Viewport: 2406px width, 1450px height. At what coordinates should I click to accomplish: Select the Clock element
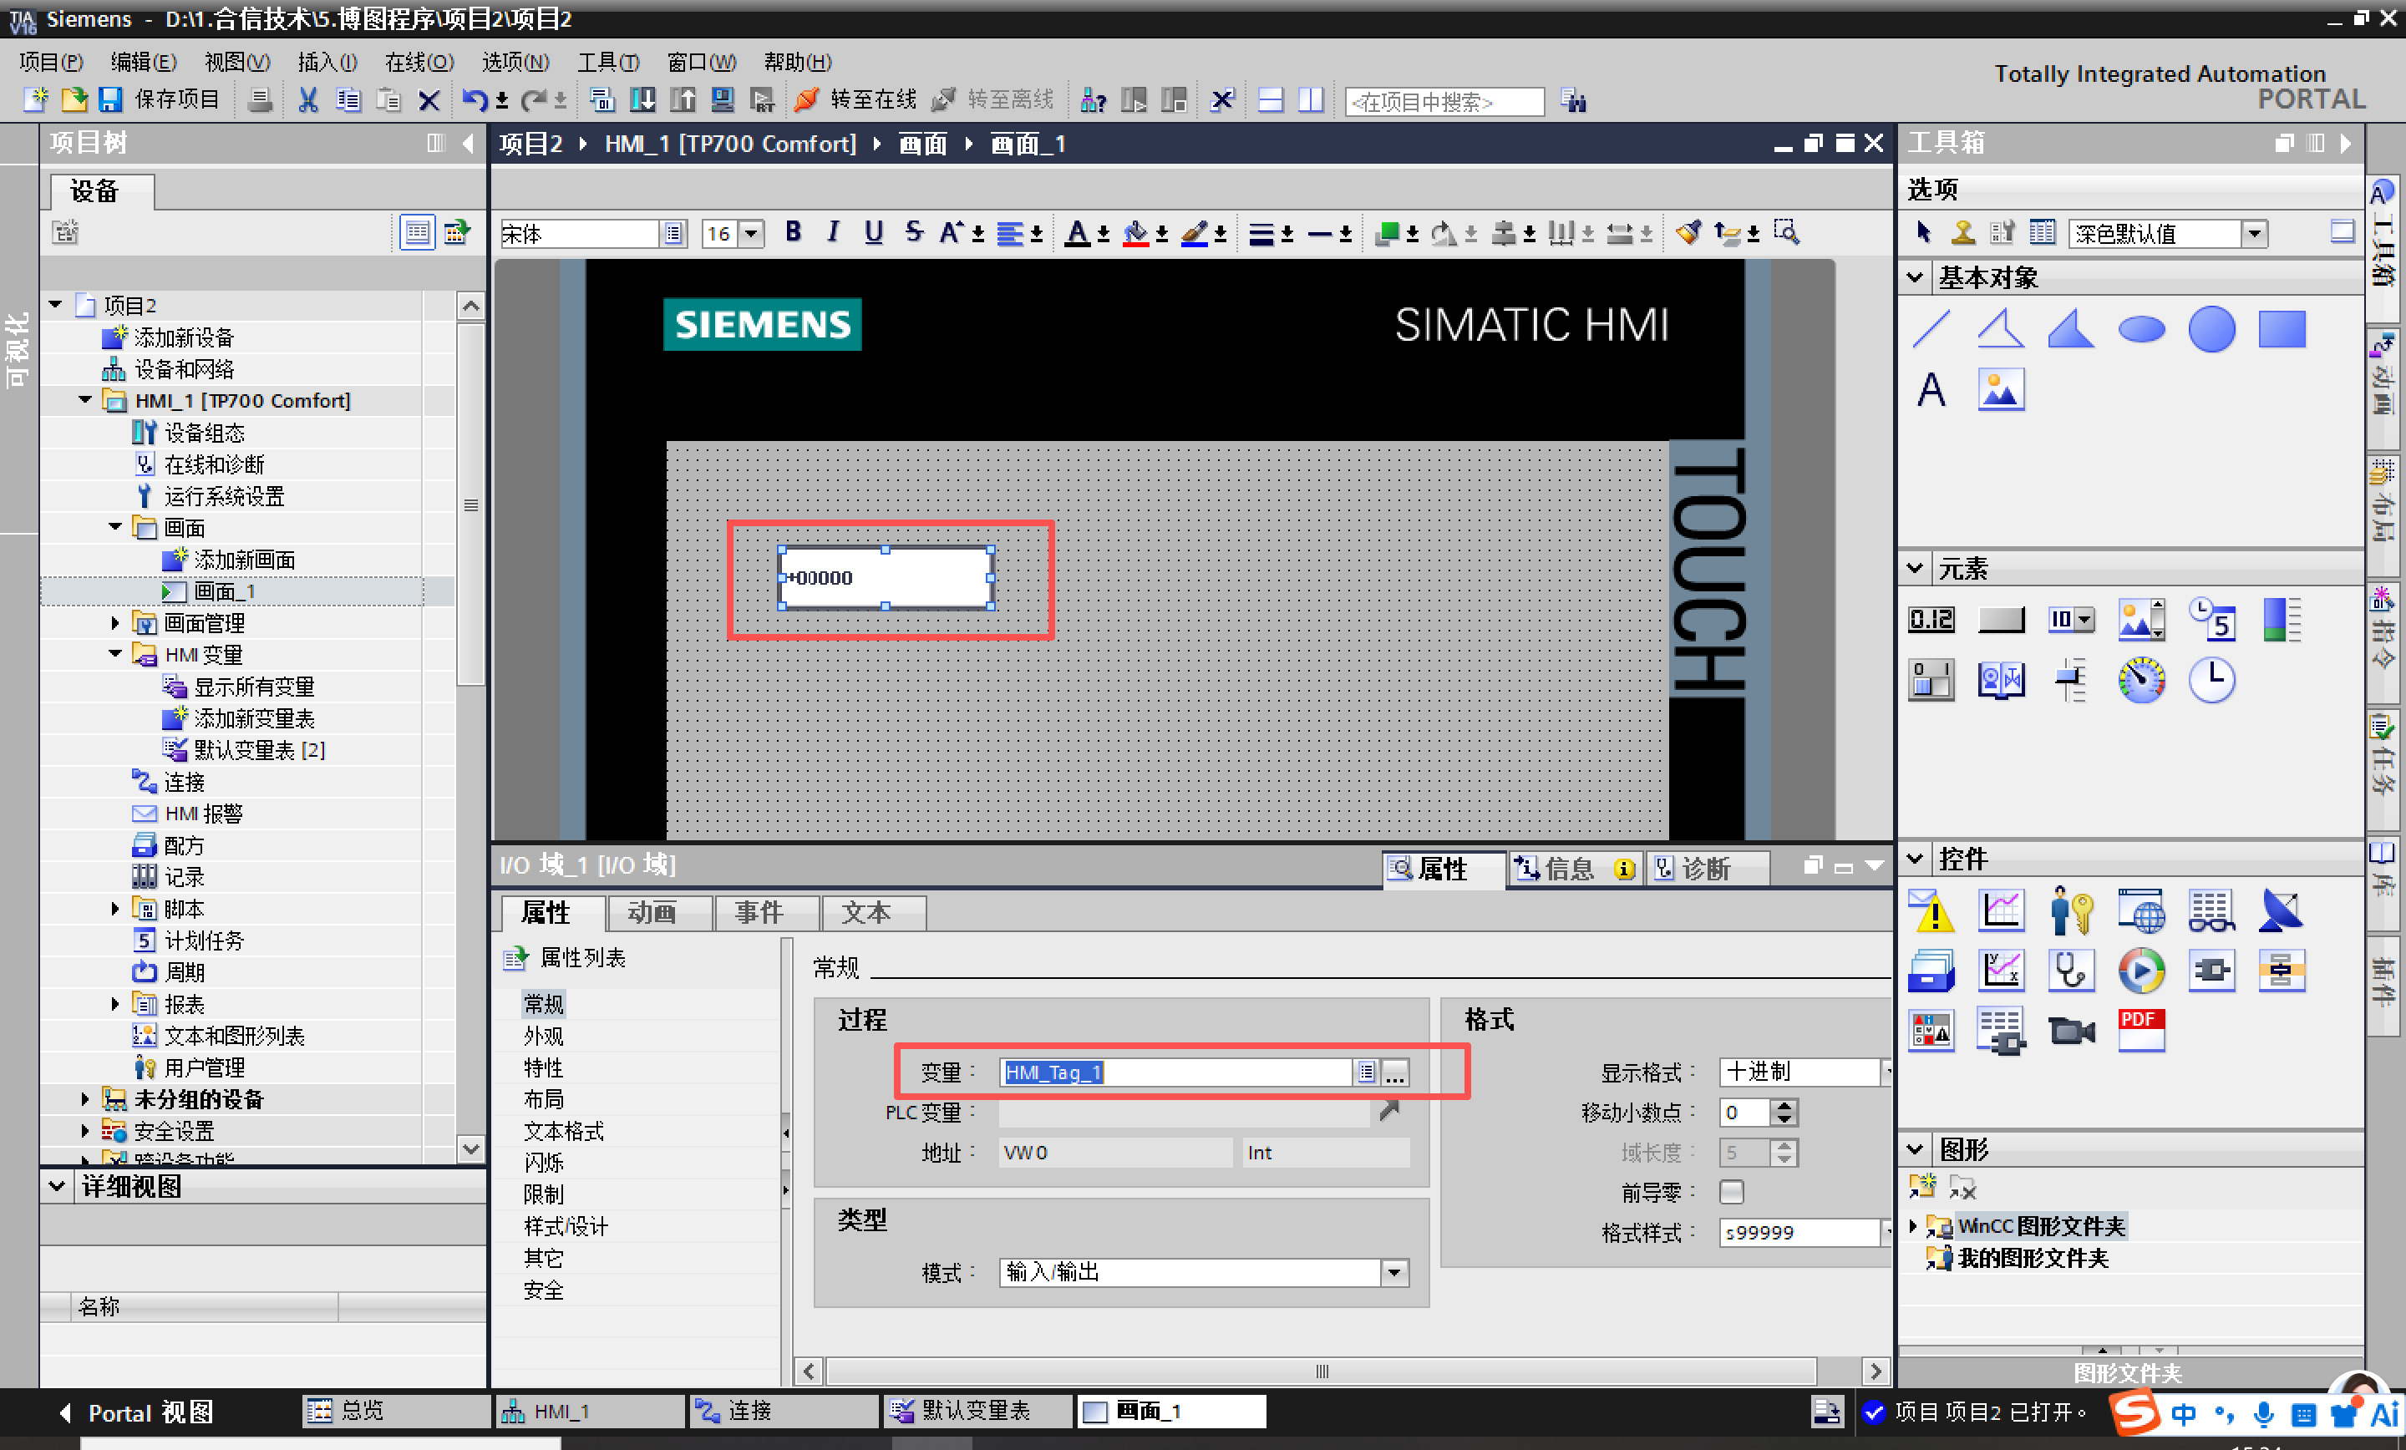2211,680
